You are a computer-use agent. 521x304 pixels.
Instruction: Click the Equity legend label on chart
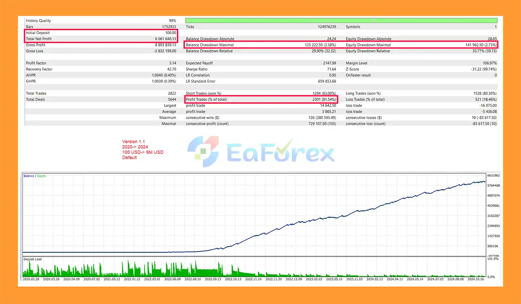point(42,176)
